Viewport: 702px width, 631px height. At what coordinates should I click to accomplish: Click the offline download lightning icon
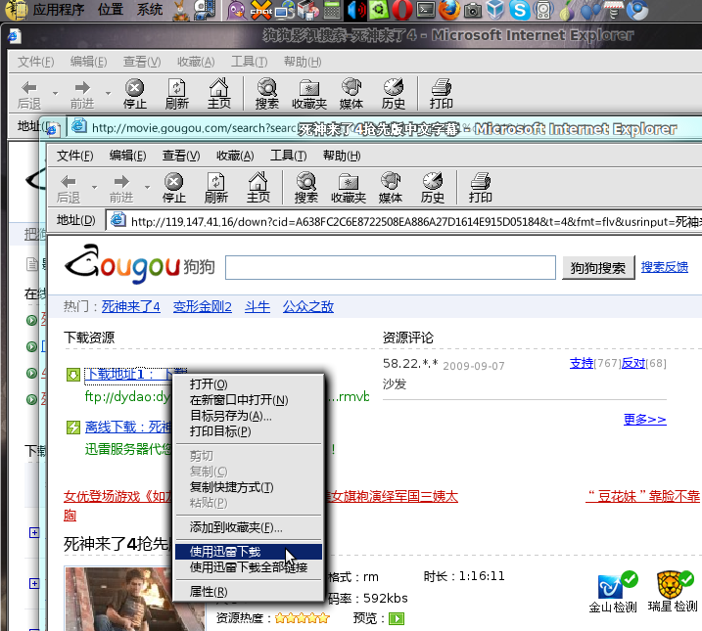click(x=73, y=428)
